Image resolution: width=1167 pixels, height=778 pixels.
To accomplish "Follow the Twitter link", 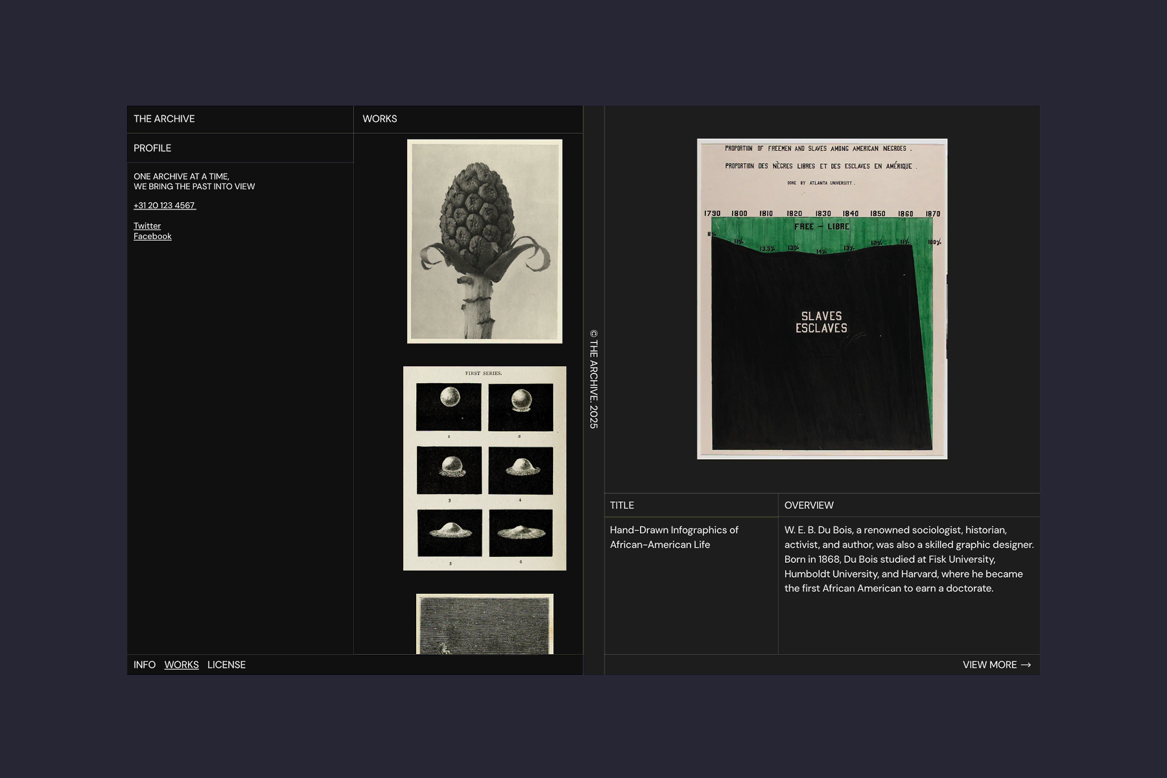I will tap(147, 226).
